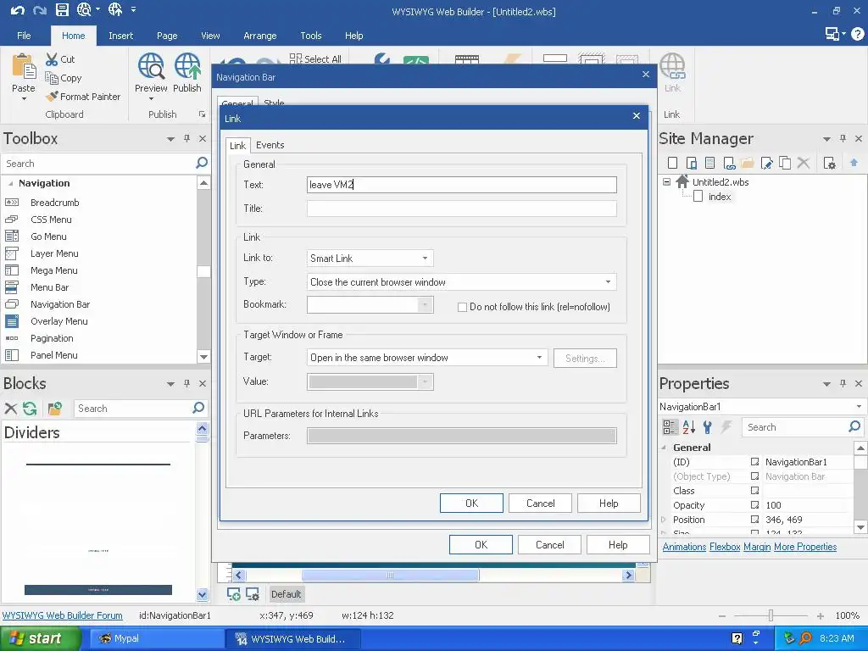Toggle the box beside the Position property
Image resolution: width=868 pixels, height=651 pixels.
coord(754,520)
